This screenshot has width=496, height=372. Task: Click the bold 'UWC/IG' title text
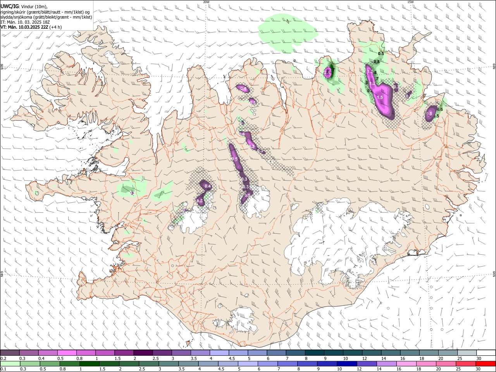click(x=10, y=7)
